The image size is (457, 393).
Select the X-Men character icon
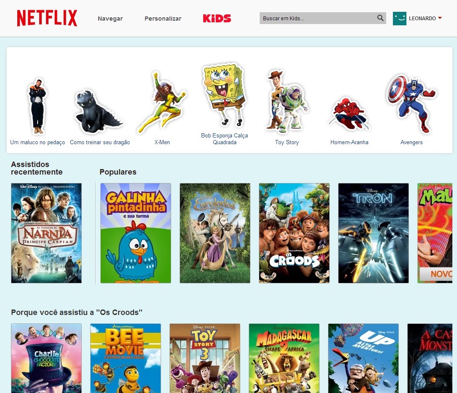pyautogui.click(x=162, y=102)
